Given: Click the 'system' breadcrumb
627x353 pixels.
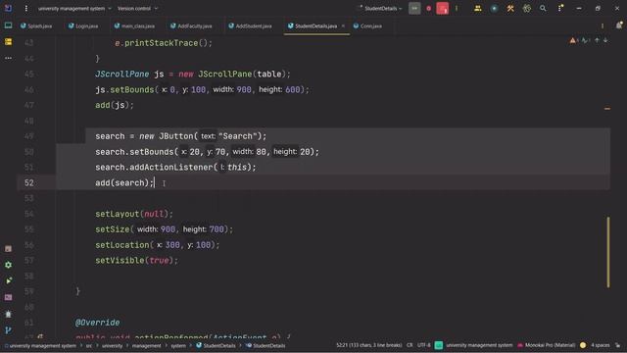Looking at the screenshot, I should pyautogui.click(x=178, y=346).
